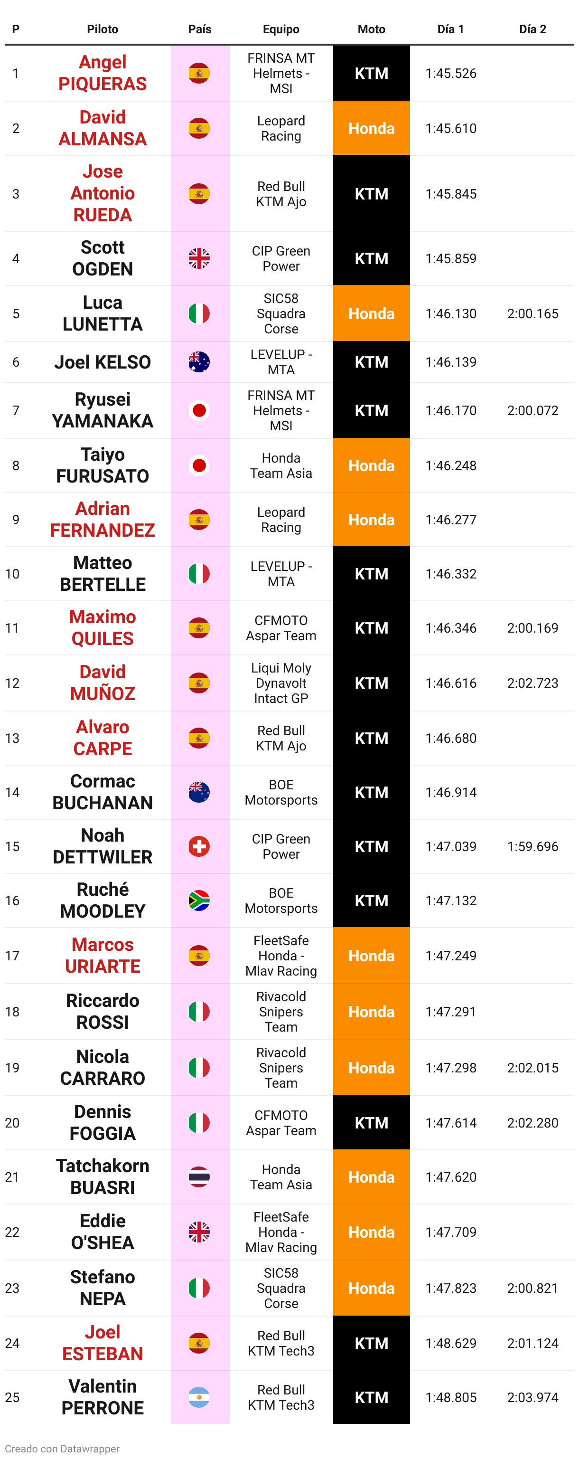Click the New Zealand flag for Cormac Buchanan
Viewport: 579px width, 1460px height.
pyautogui.click(x=199, y=792)
